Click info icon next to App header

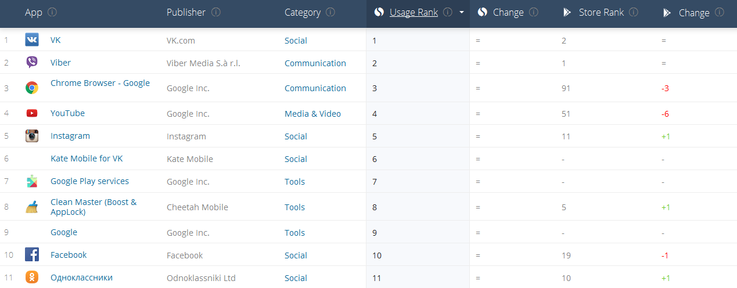pos(52,12)
